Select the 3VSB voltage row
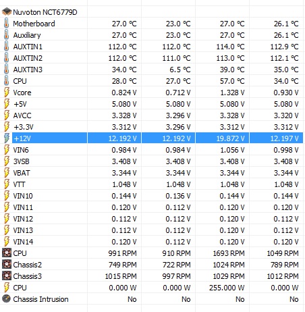 pos(152,161)
